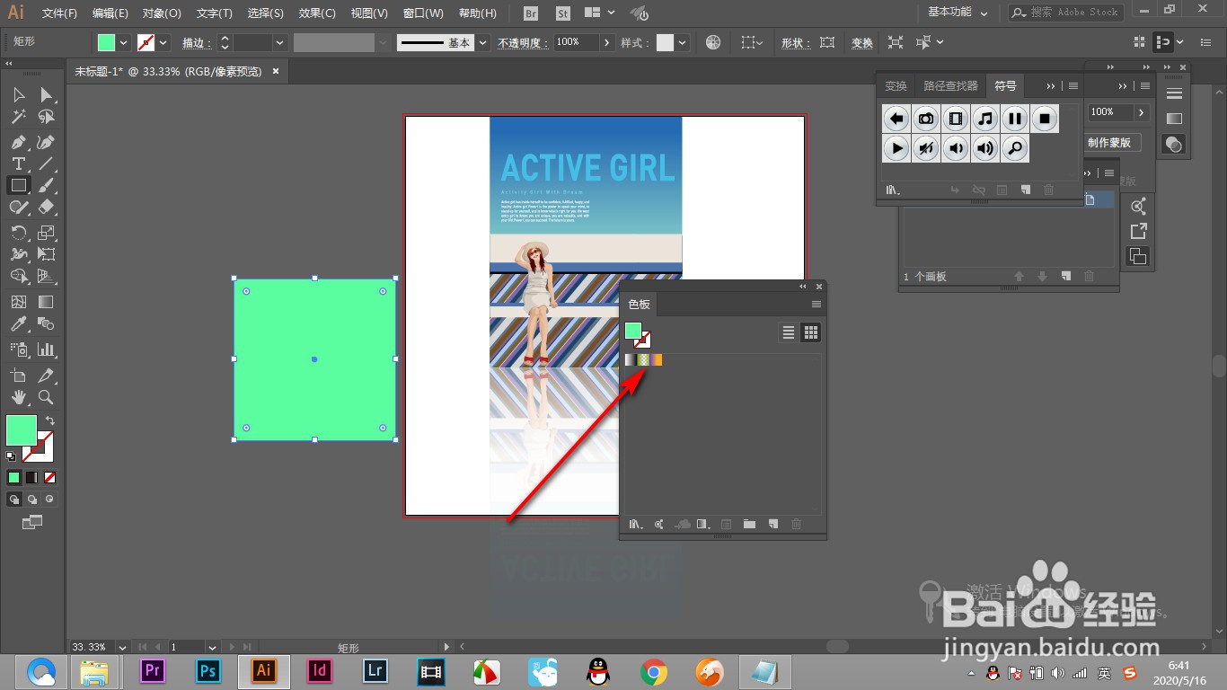Open swatch libraries menu in Swatches panel
1227x690 pixels.
click(x=637, y=524)
